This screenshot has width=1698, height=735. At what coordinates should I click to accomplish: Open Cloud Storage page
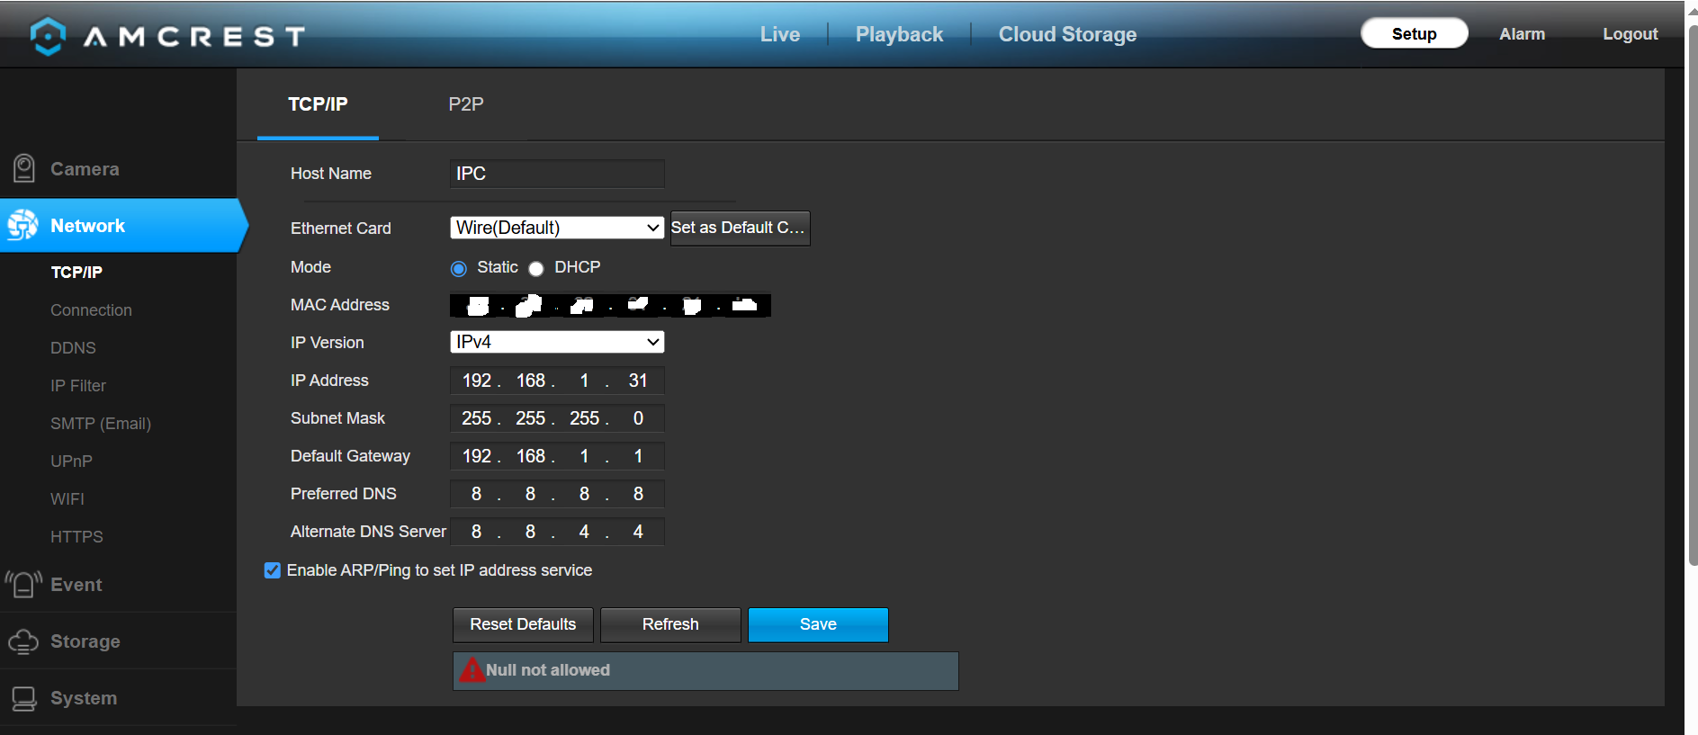[x=1067, y=34]
